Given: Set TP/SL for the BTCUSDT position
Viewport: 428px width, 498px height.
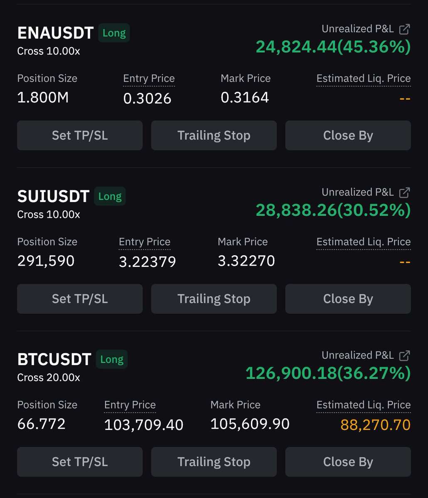Looking at the screenshot, I should click(80, 462).
